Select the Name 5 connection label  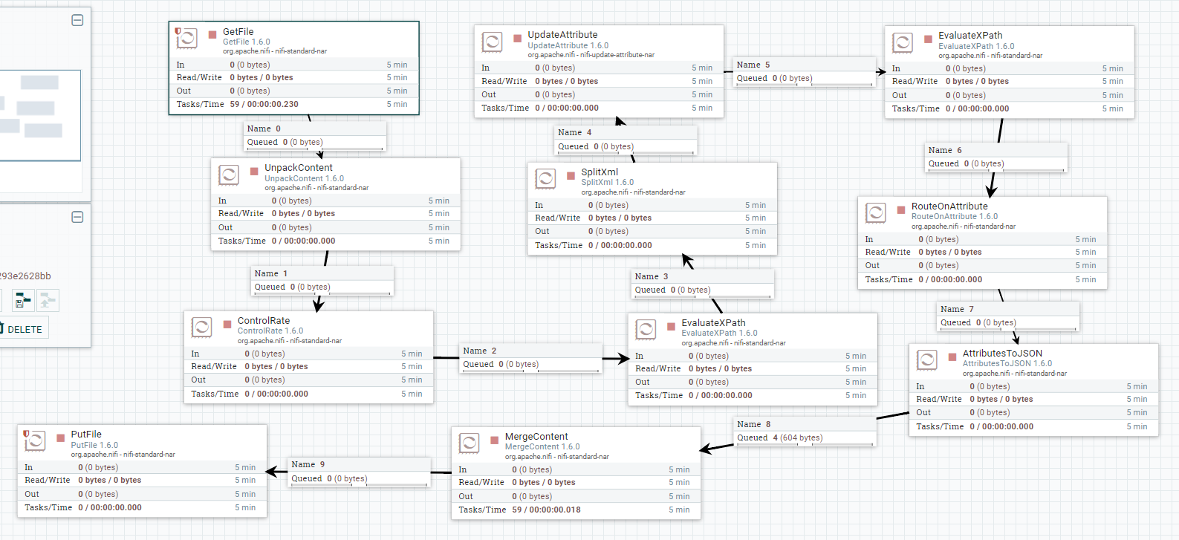(x=753, y=65)
